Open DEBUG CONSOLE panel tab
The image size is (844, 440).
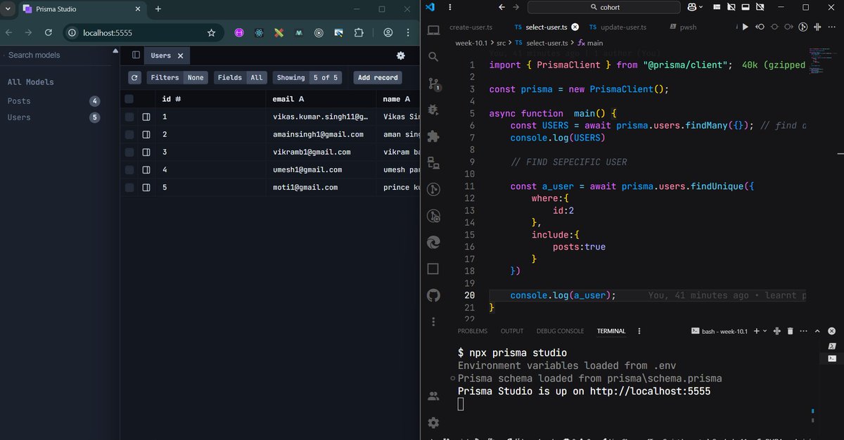(560, 331)
